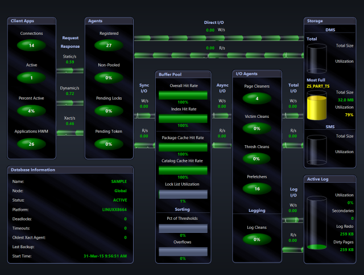Click the Pending Locks 0% indicator
The image size is (364, 275).
(109, 111)
